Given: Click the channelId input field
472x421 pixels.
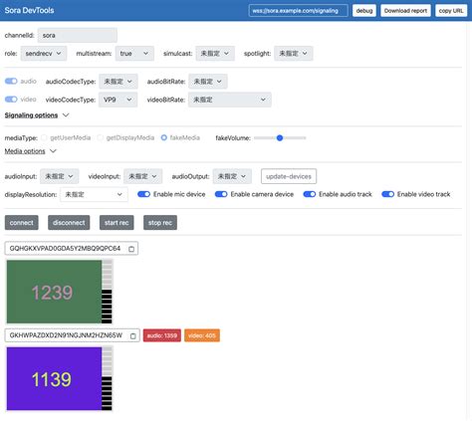Looking at the screenshot, I should point(78,35).
